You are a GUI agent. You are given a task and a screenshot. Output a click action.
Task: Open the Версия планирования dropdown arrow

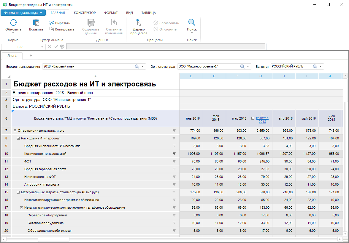pos(143,67)
